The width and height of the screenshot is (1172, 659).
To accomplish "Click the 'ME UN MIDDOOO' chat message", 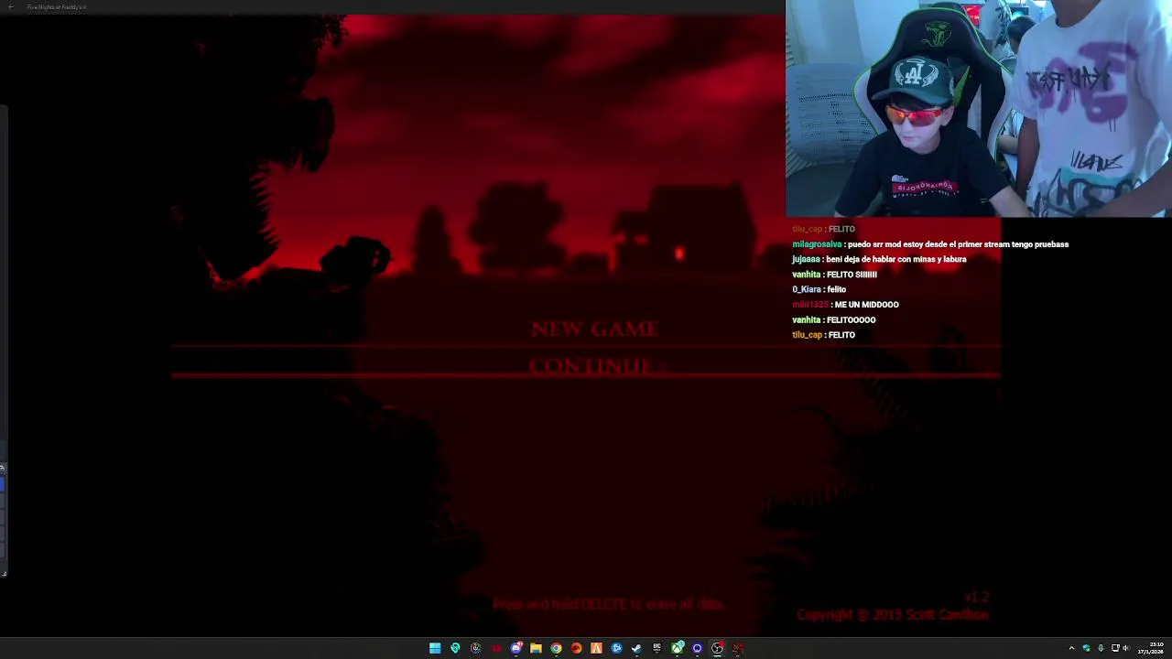I will (x=845, y=305).
